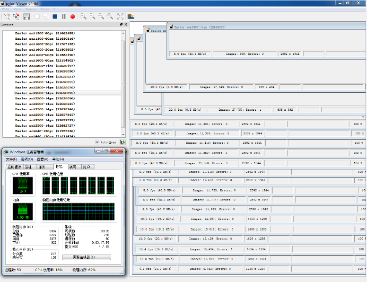Click scroll down arrow in image area
Screen dimensions: 367x282
363,117
